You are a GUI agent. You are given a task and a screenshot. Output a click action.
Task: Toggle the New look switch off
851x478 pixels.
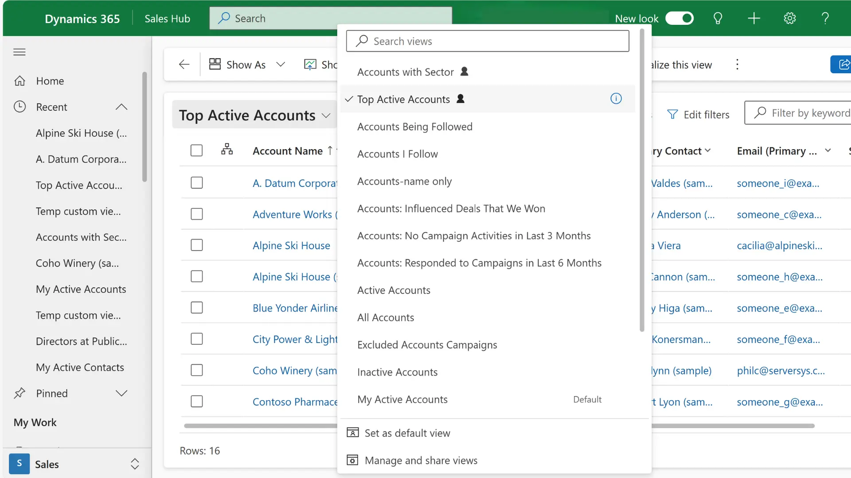[680, 18]
